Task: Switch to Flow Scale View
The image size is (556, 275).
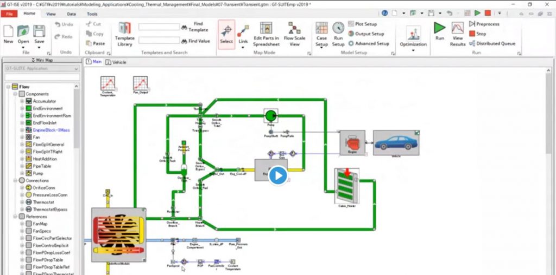Action: pyautogui.click(x=294, y=34)
